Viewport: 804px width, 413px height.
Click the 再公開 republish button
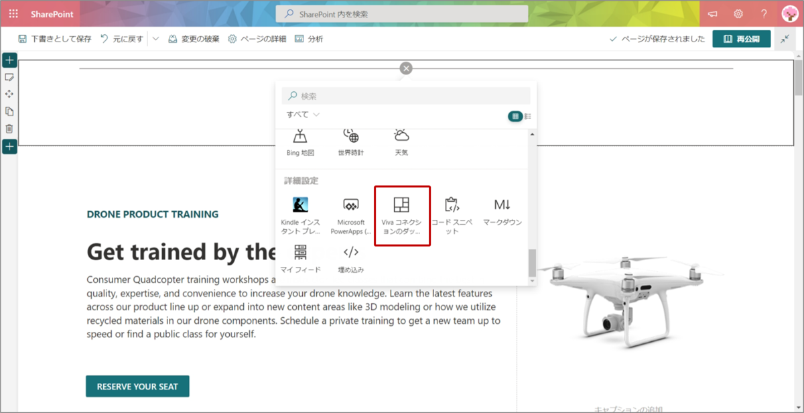[x=742, y=39]
